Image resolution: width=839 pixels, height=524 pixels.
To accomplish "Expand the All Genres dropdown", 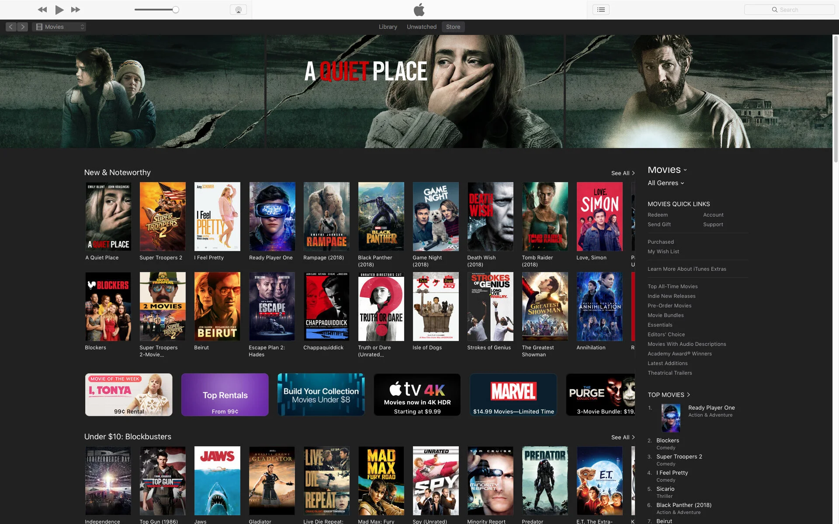I will 666,183.
